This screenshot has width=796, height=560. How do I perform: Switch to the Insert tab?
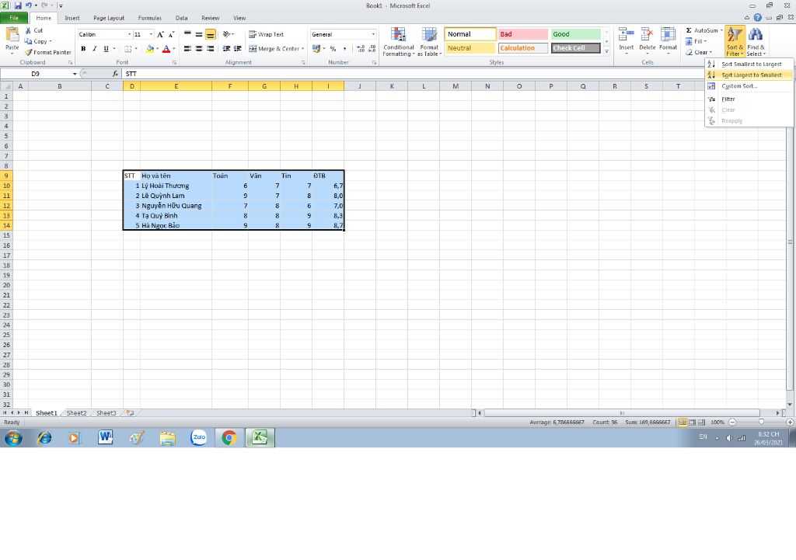(x=72, y=18)
